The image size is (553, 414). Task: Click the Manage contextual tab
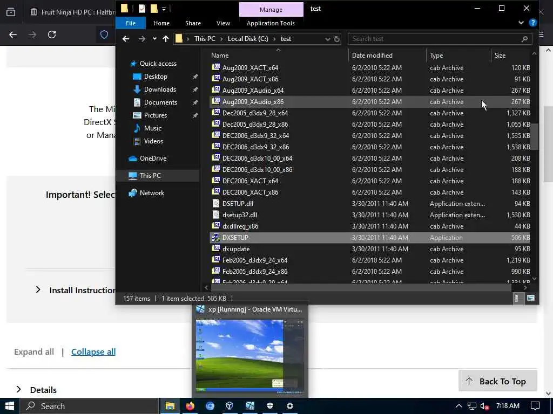(x=271, y=10)
